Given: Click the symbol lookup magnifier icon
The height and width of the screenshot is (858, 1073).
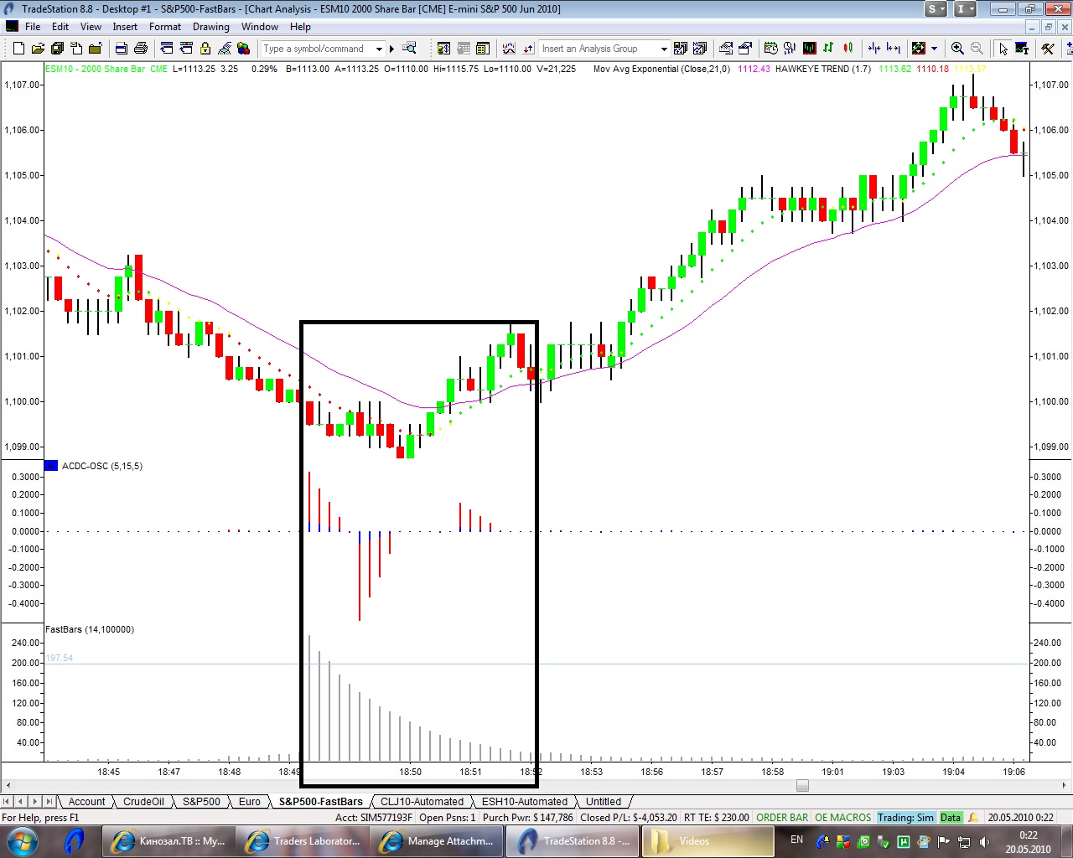Looking at the screenshot, I should click(x=409, y=48).
